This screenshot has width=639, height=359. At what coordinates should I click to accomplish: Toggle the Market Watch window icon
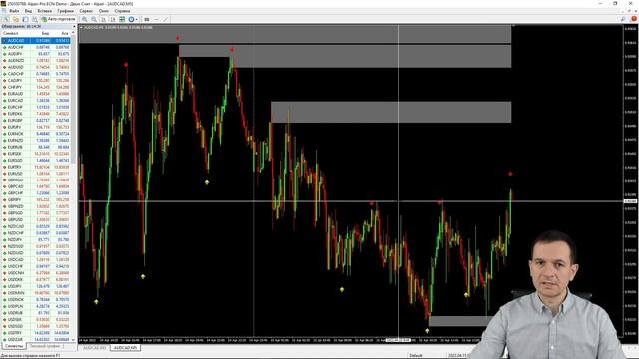pos(25,19)
